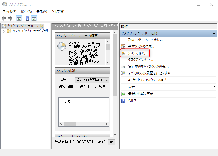Screen dimensions: 218x156
Task: Select タスク スケジューラ (ローカル) in tree
Action: (25, 26)
